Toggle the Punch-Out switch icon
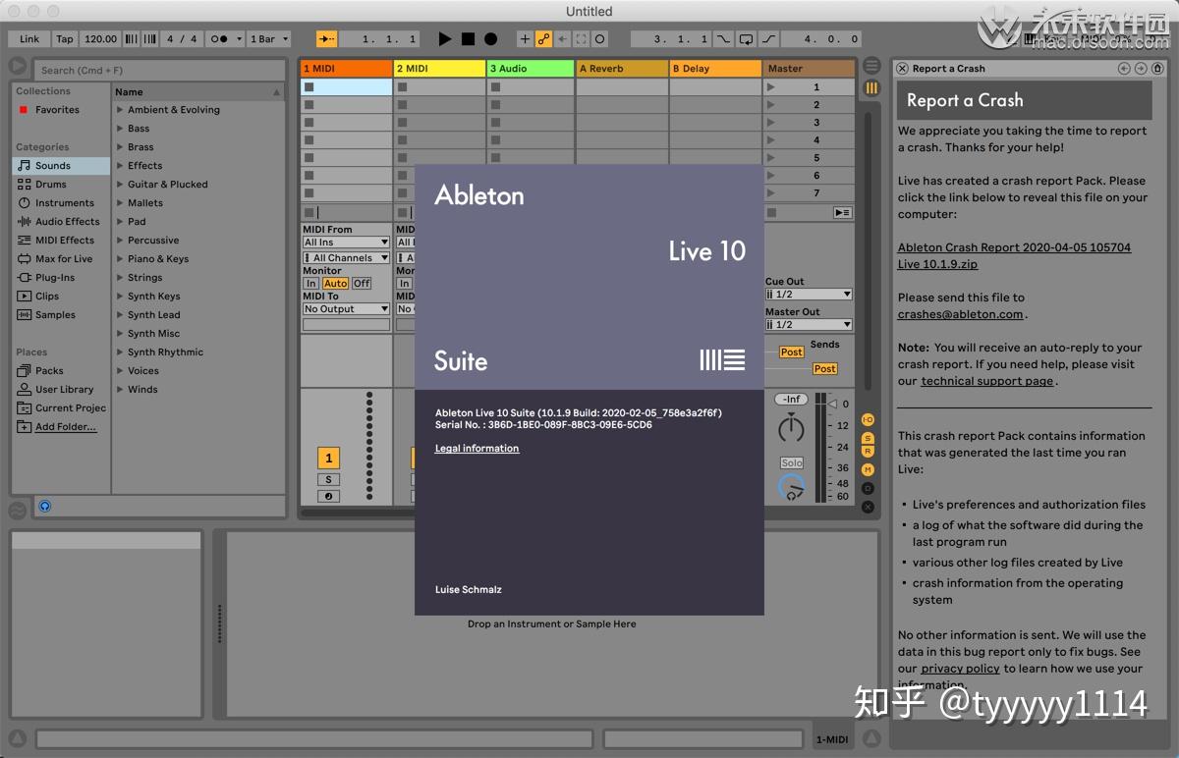The image size is (1179, 758). [768, 39]
